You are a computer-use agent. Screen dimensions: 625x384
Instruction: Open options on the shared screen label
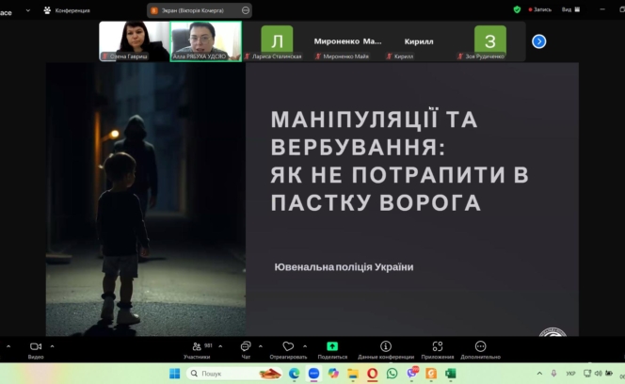(x=246, y=10)
